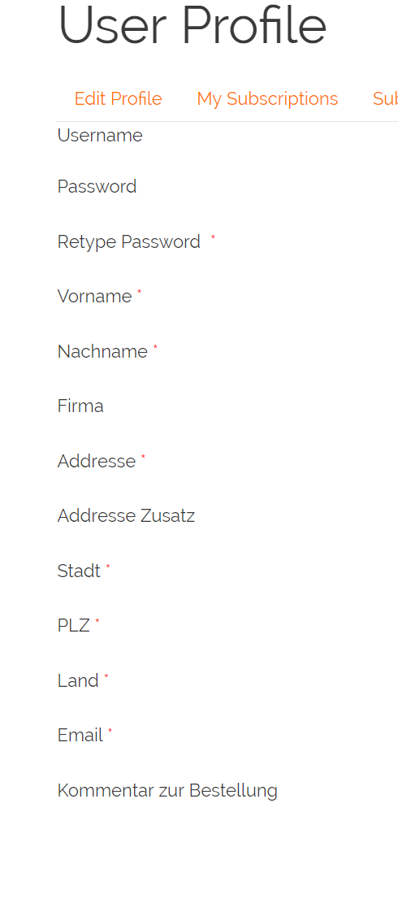Click the Kommentar zur Bestellung label
This screenshot has width=398, height=899.
click(x=167, y=791)
